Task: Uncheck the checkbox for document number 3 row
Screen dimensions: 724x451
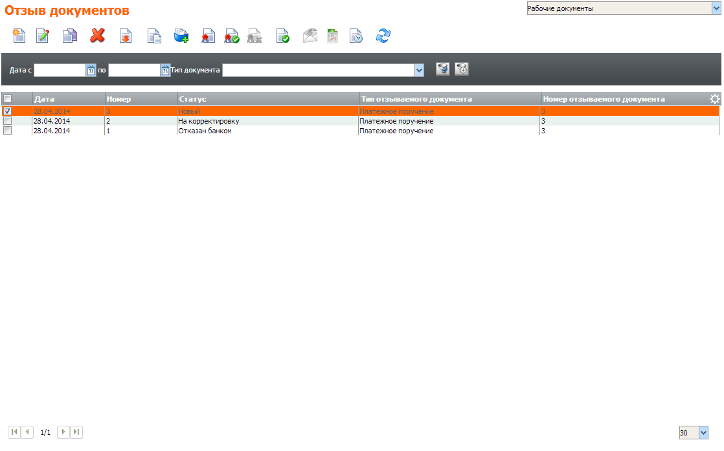Action: tap(7, 111)
